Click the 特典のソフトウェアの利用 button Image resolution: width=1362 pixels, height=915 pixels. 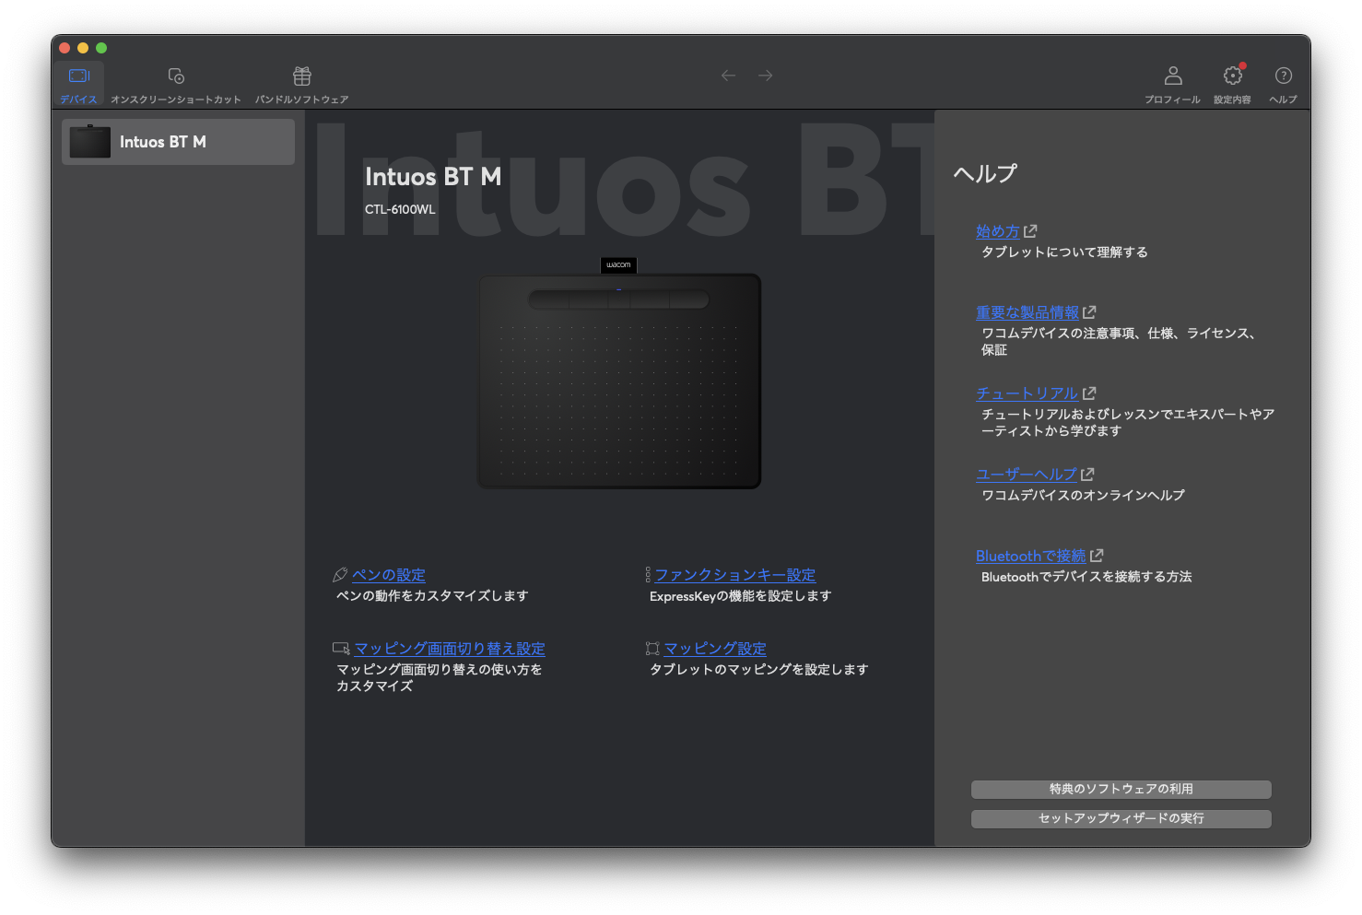[1121, 789]
